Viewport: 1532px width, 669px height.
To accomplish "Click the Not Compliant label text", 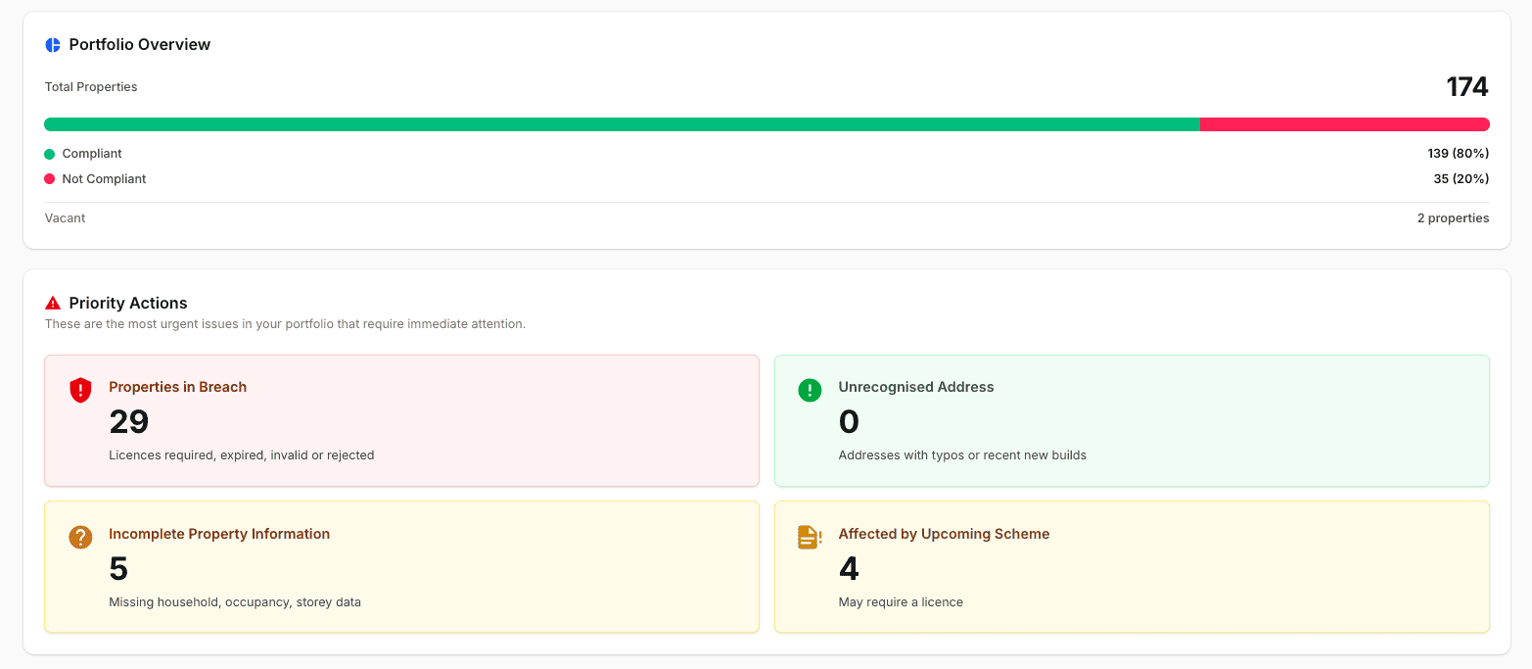I will coord(104,179).
